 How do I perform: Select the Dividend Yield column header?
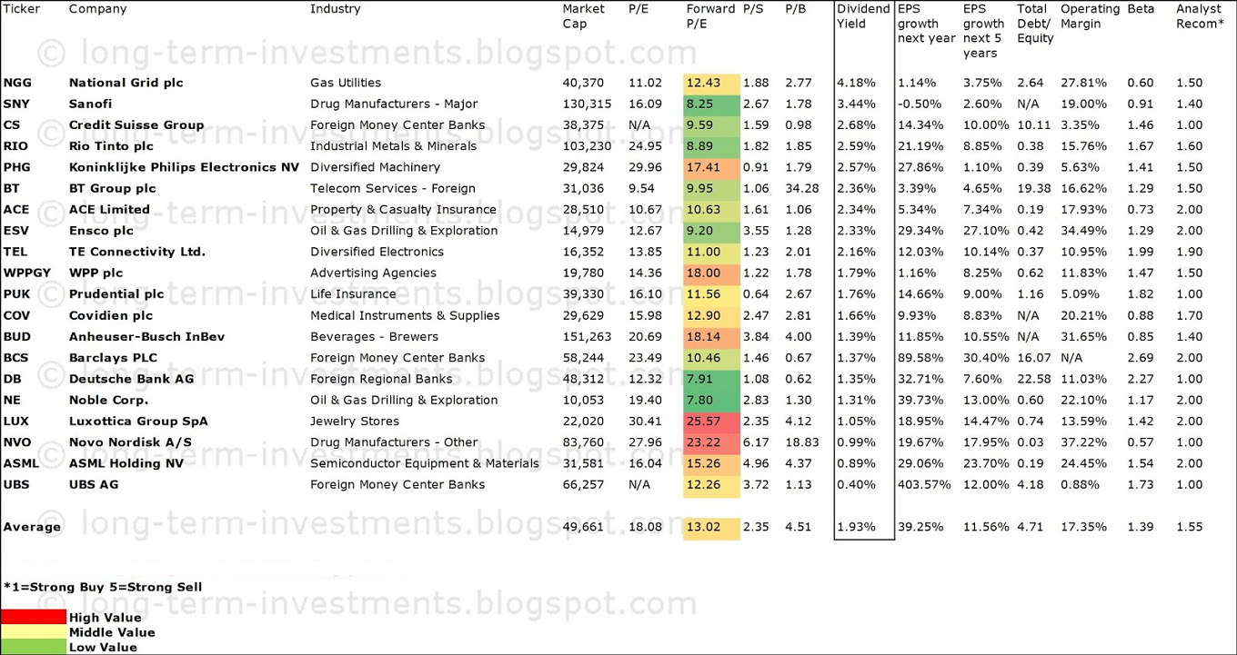tap(863, 16)
